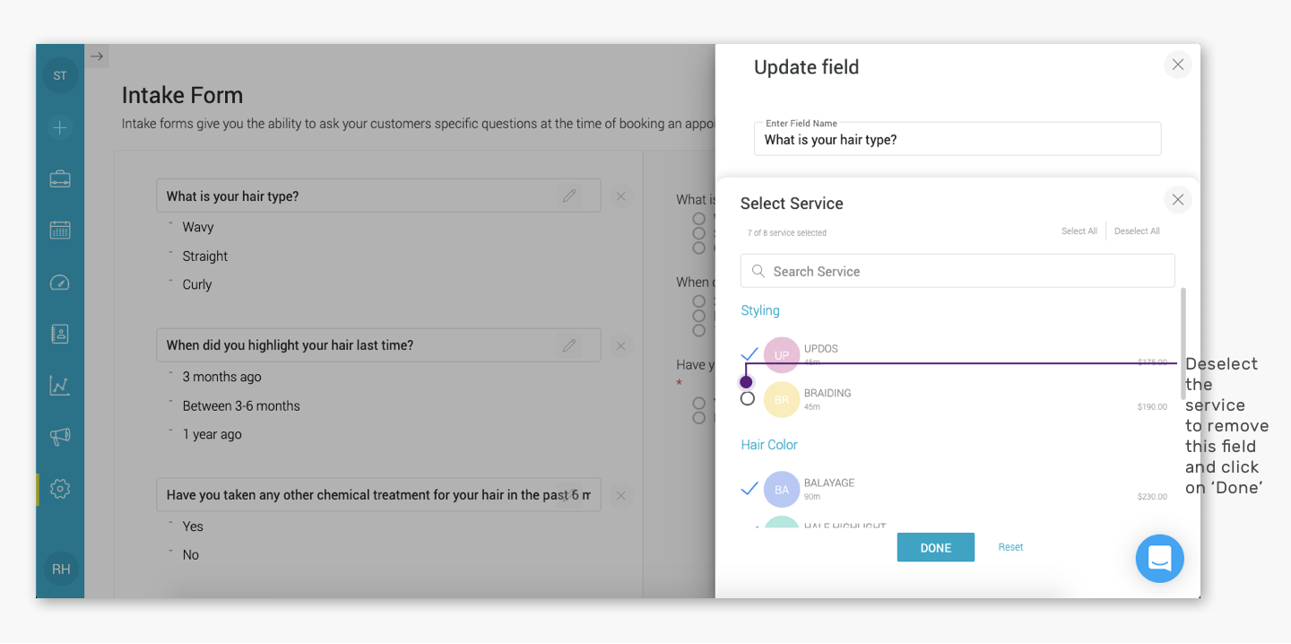Uncheck the BALAYAGE service checkmark

point(749,489)
